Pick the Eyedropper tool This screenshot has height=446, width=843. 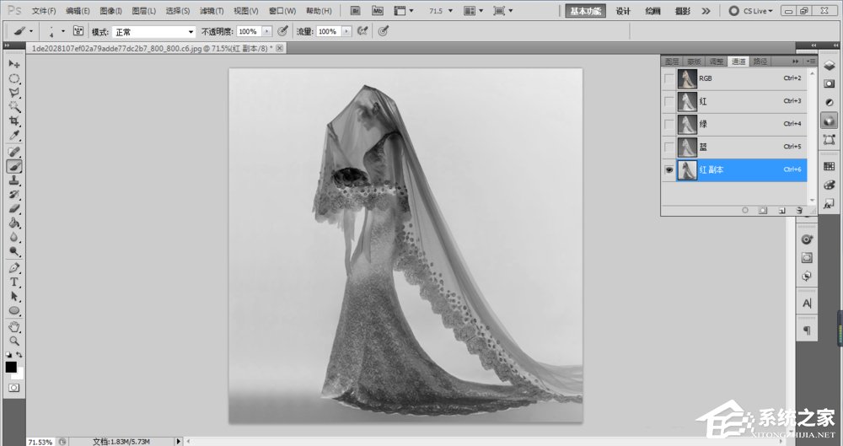coord(14,136)
